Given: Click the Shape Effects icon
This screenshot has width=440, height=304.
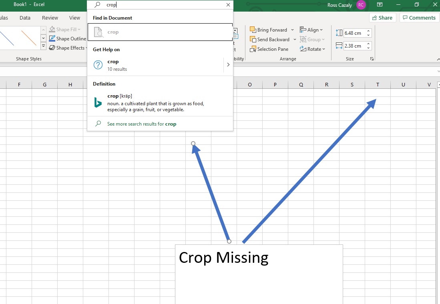Looking at the screenshot, I should pyautogui.click(x=52, y=48).
